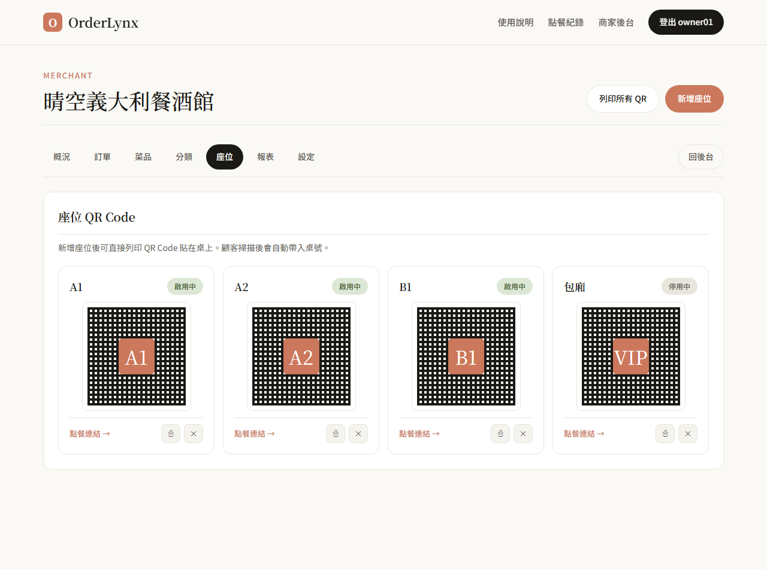This screenshot has height=569, width=767.
Task: Click the print icon on the A2 card
Action: (x=336, y=434)
